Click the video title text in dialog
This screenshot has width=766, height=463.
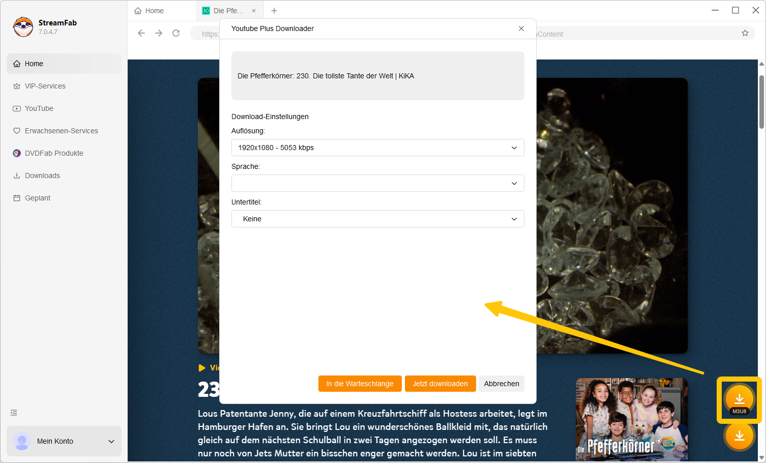pyautogui.click(x=326, y=76)
